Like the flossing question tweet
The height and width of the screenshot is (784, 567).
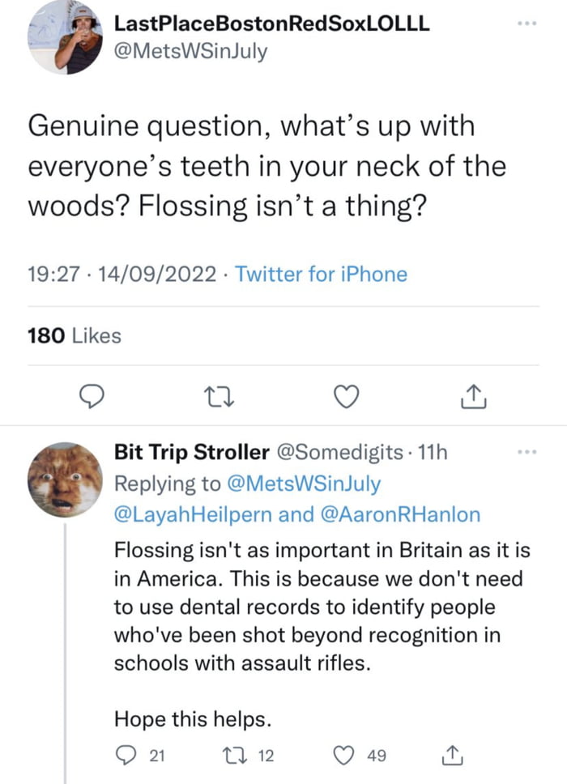click(346, 396)
